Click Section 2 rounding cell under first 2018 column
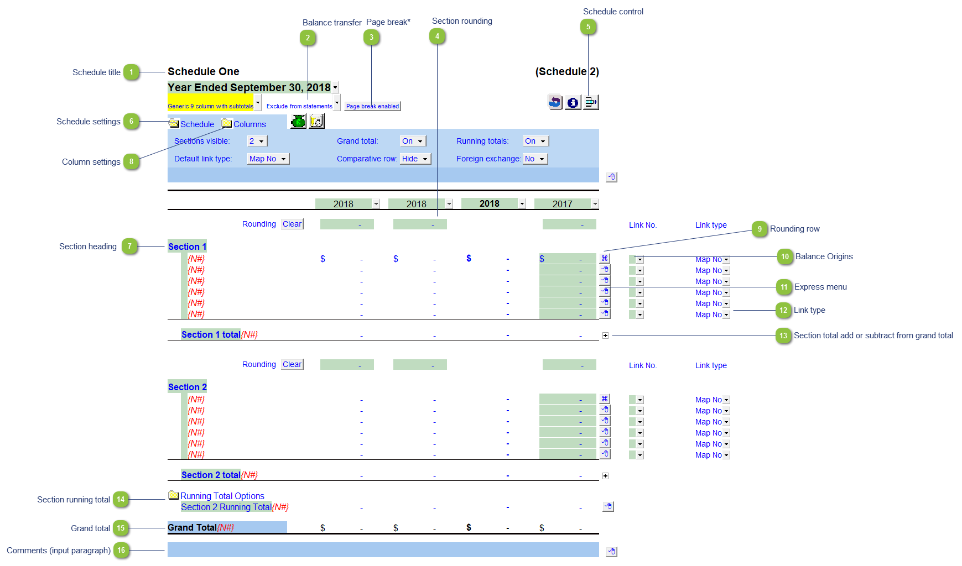This screenshot has height=566, width=962. click(x=347, y=364)
